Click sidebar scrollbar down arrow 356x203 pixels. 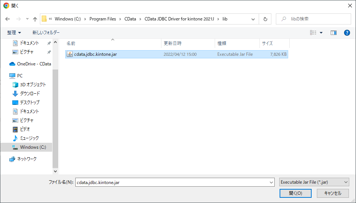(x=56, y=171)
